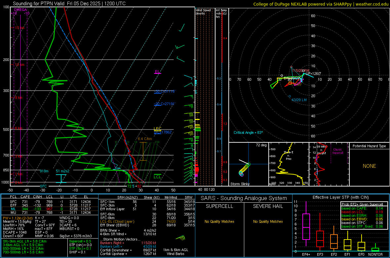Image resolution: width=390 pixels, height=258 pixels.
Task: Click the 'SARS - Sounding Analogue System' heading
Action: pos(244,198)
